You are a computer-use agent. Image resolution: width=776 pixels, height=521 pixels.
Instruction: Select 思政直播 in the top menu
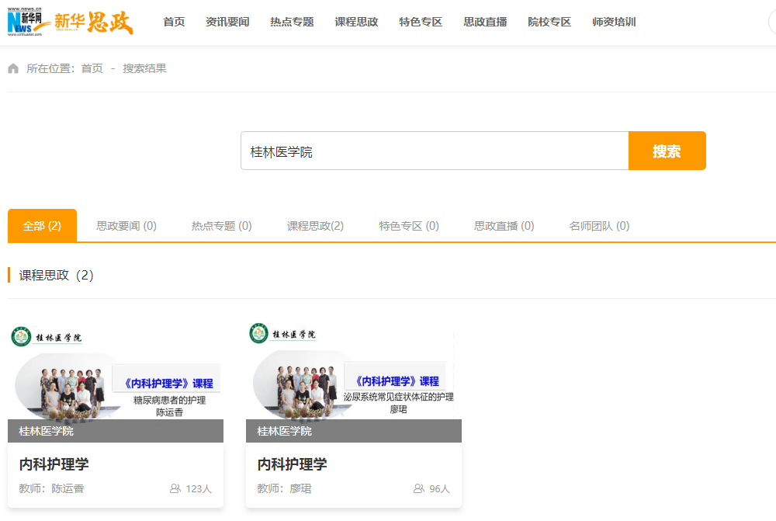[x=485, y=22]
